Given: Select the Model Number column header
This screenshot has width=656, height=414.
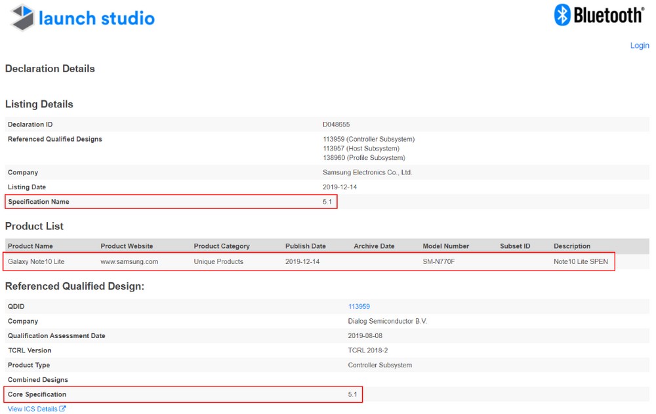Looking at the screenshot, I should (445, 246).
